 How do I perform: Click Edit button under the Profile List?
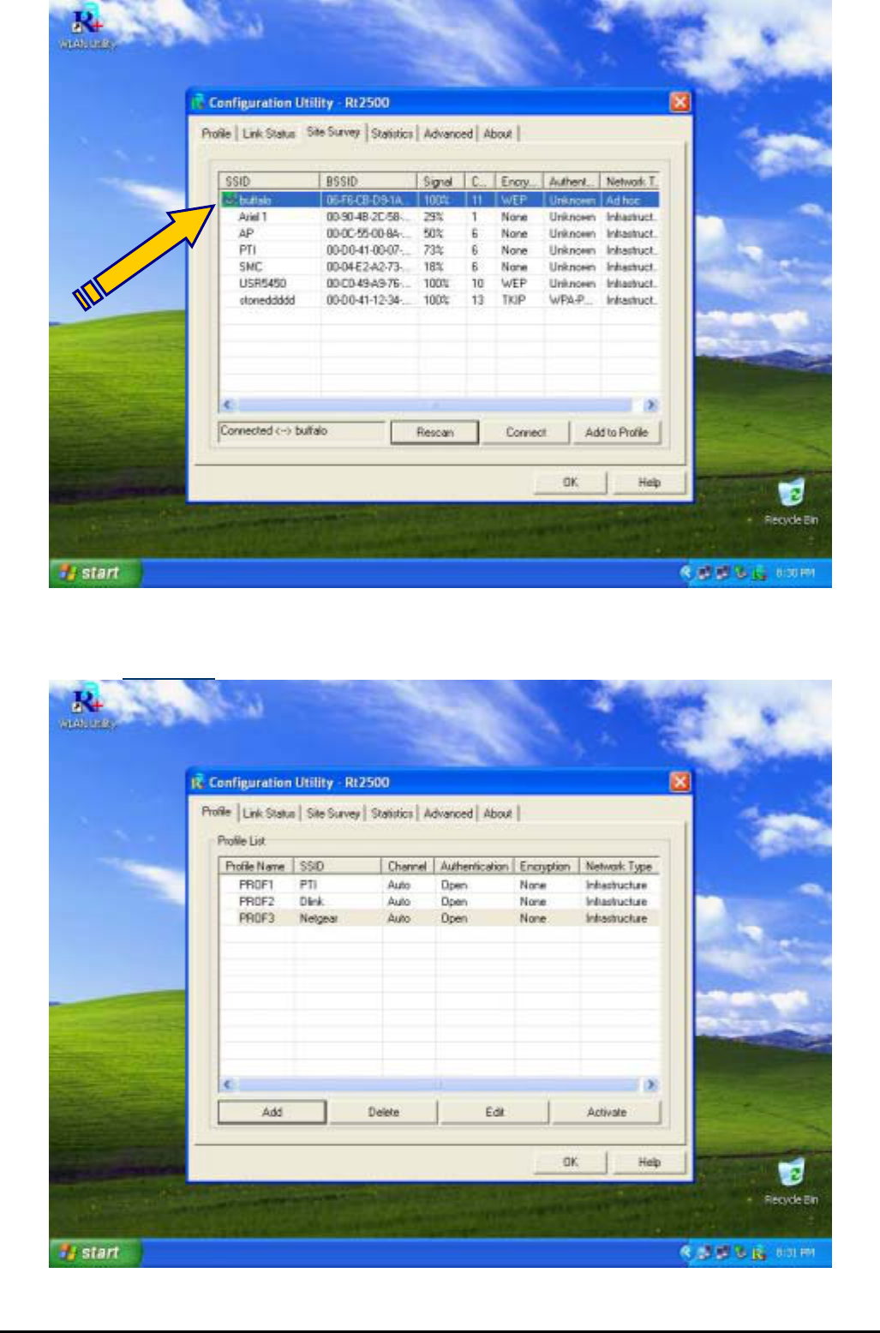pos(494,1112)
